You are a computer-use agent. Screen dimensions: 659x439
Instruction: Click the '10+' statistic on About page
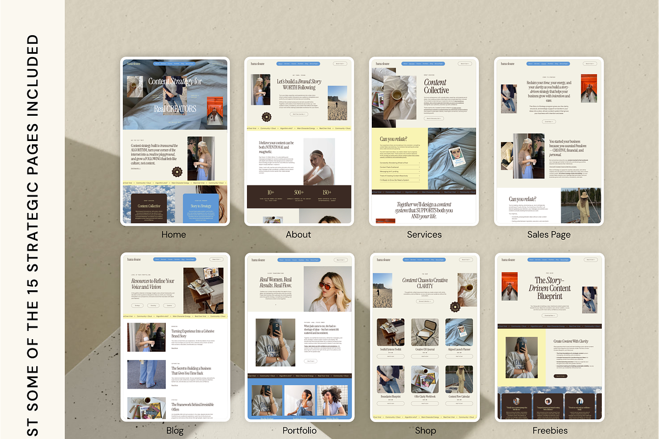tap(271, 192)
